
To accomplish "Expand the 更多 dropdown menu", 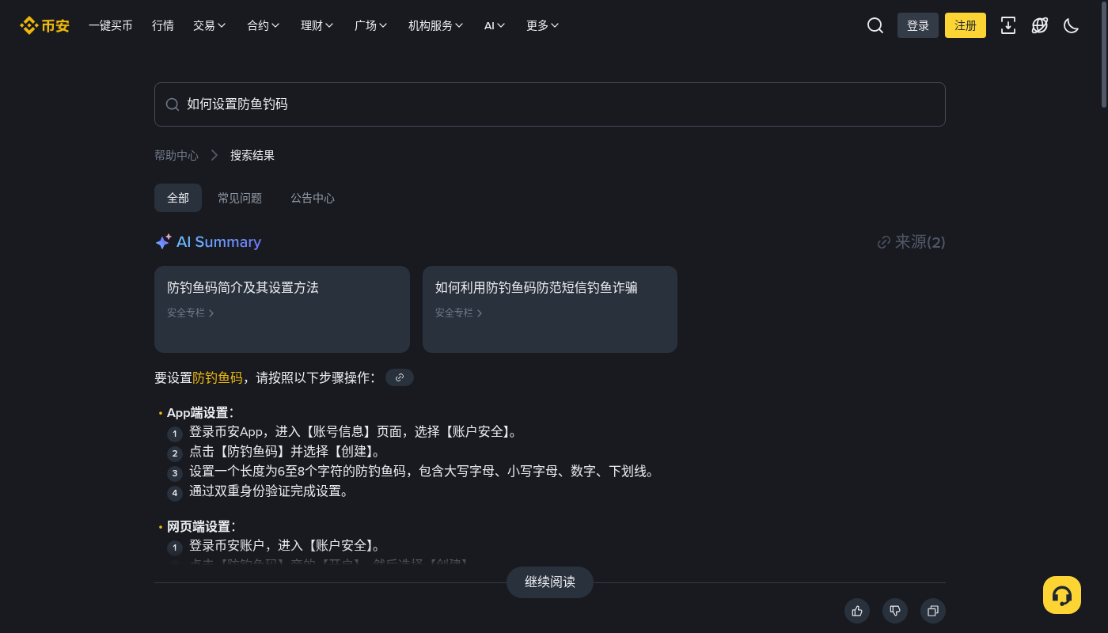I will click(x=543, y=25).
